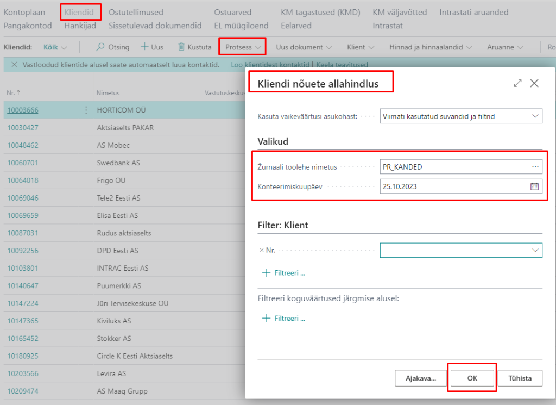
Task: Remove the Nr. filter with its X icon
Action: click(261, 250)
